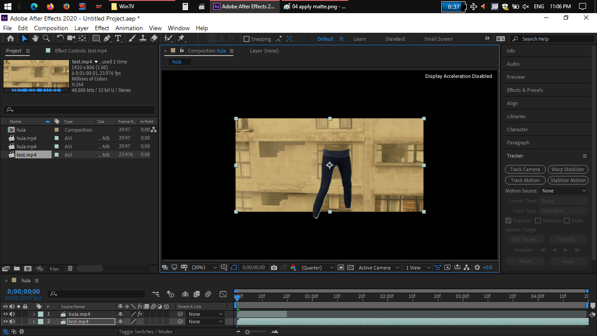The image size is (597, 336).
Task: Open the resolution (Quarter) dropdown
Action: 318,267
